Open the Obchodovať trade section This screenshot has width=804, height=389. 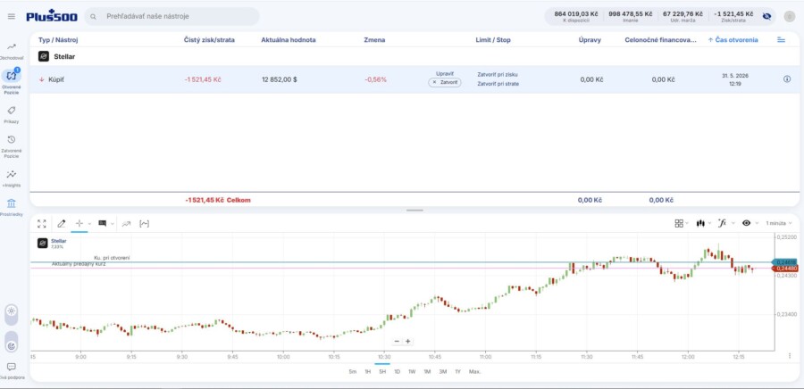coord(12,51)
